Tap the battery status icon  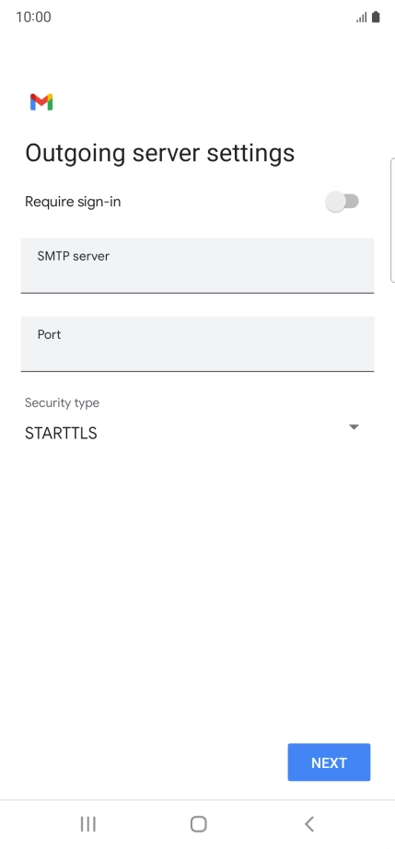point(376,17)
